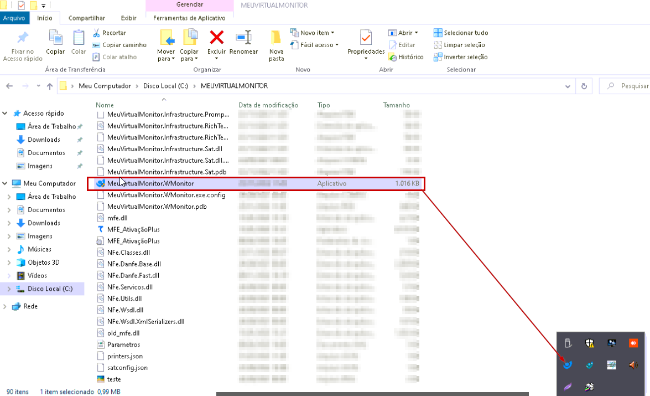
Task: Click the purple feather tray icon
Action: coord(568,387)
